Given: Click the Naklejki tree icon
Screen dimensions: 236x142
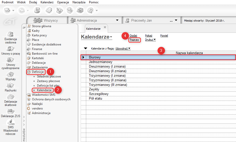Looking at the screenshot, I should point(29,104).
